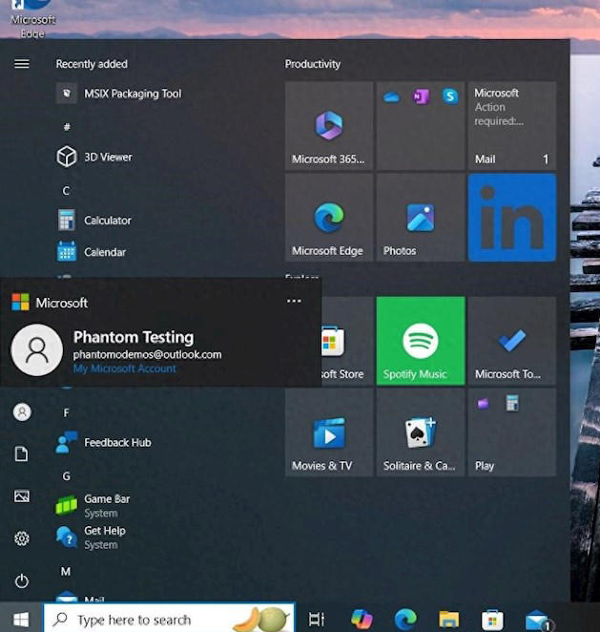Jump to letter M section header

pyautogui.click(x=66, y=571)
